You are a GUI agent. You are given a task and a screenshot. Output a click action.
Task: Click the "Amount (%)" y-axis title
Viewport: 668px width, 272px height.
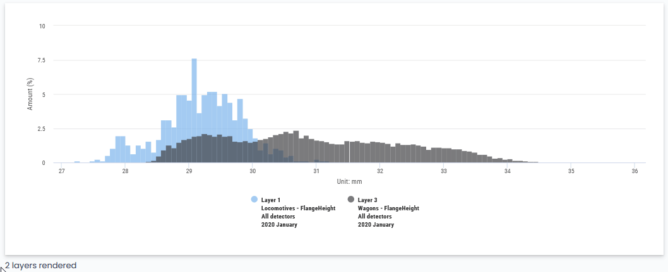pos(30,94)
